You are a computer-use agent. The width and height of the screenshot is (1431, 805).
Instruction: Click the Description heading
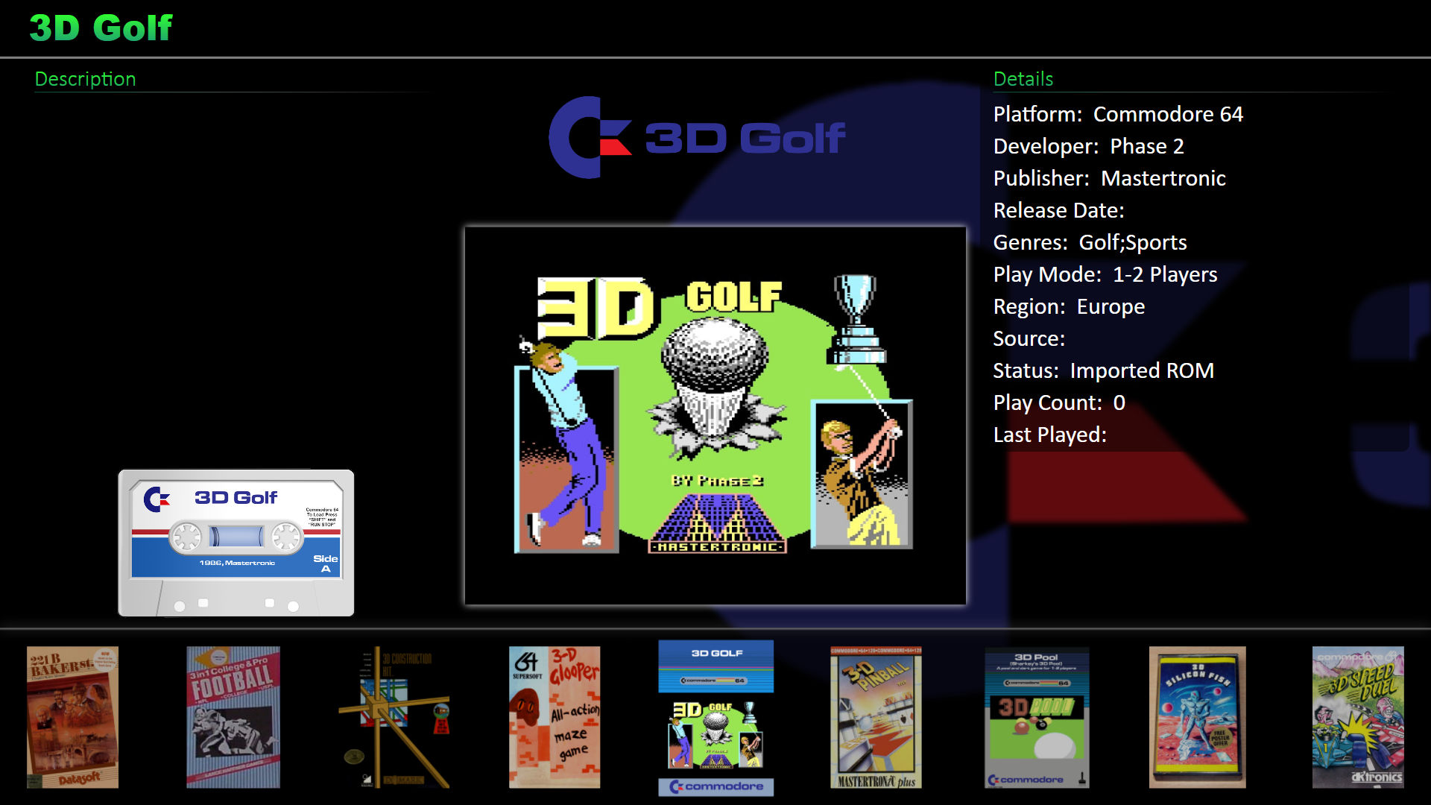85,79
